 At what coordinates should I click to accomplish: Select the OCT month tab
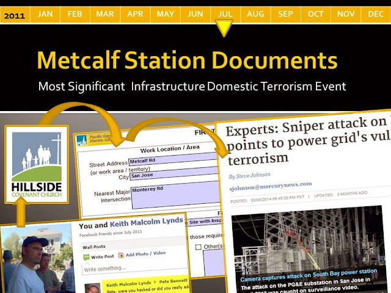[316, 14]
